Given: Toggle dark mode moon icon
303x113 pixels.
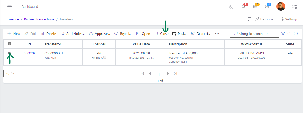Looking at the screenshot, I should [x=231, y=7].
